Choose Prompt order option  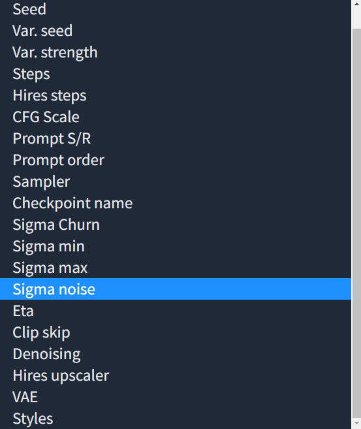(x=176, y=160)
